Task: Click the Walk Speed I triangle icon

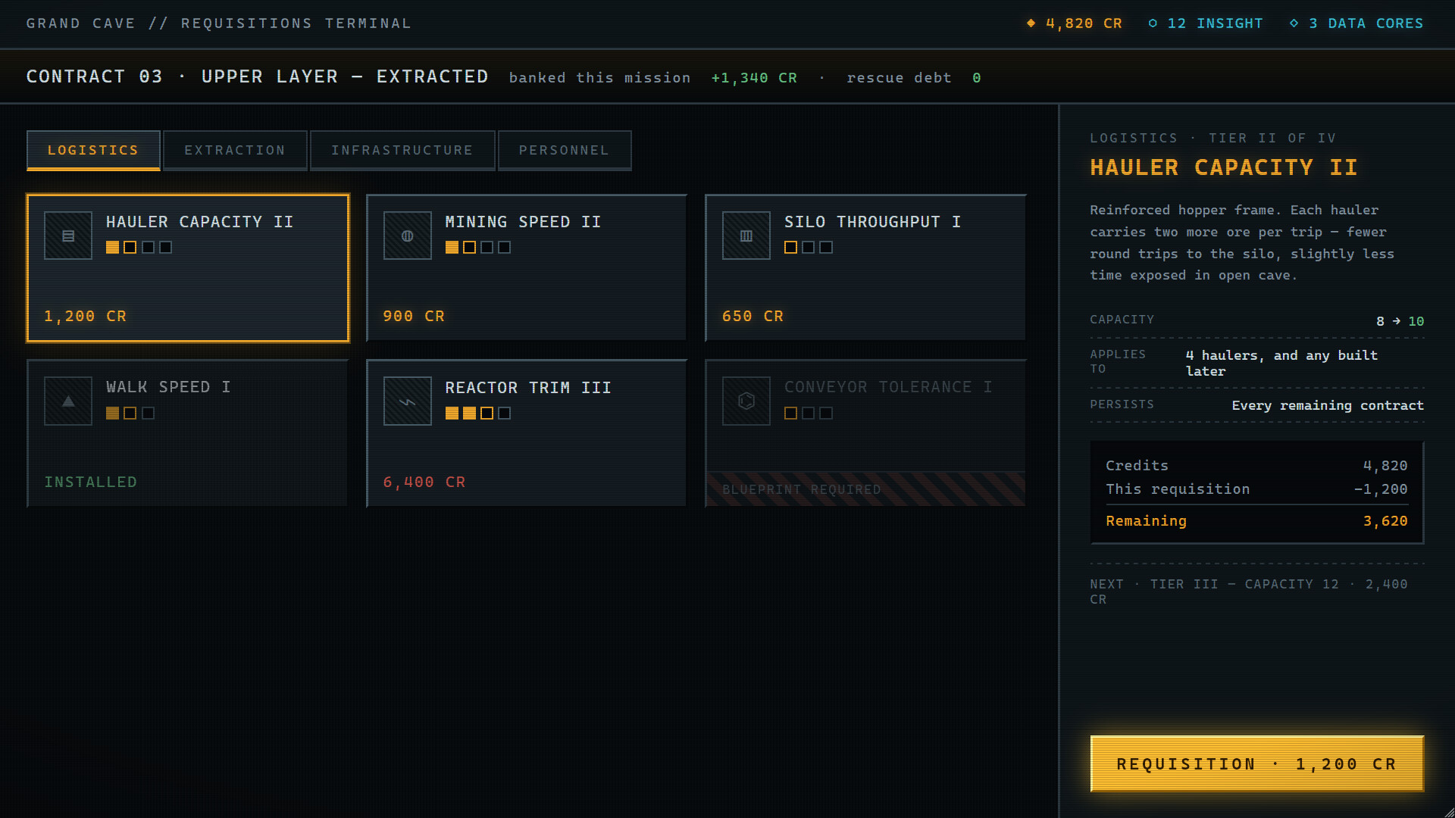Action: [68, 401]
